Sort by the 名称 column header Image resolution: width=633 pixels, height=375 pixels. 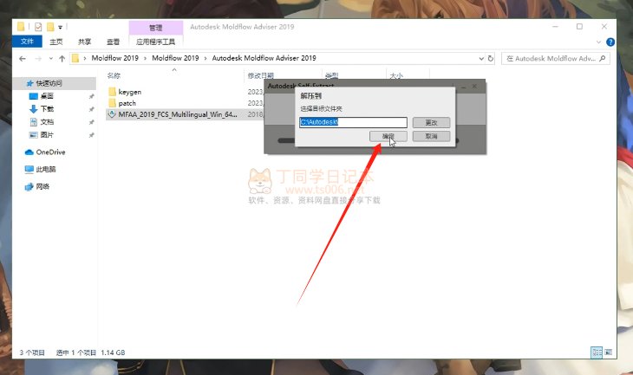tap(114, 75)
